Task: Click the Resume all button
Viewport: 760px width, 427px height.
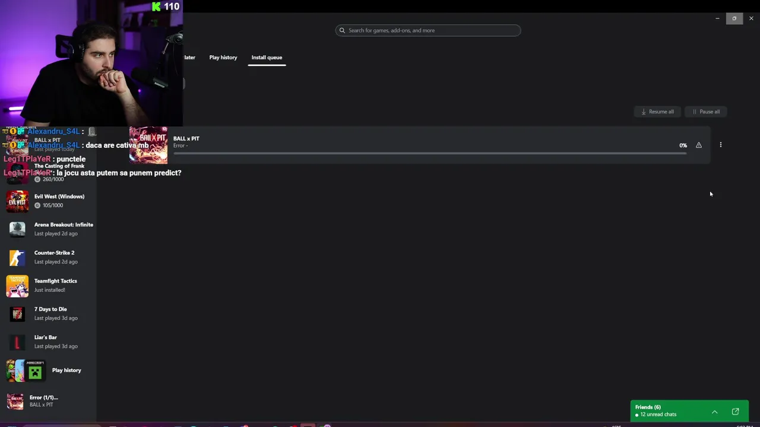Action: click(x=657, y=111)
